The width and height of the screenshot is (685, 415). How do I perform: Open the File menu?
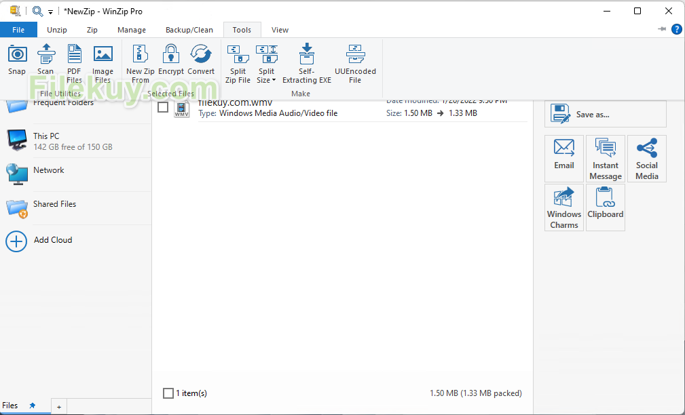click(18, 30)
